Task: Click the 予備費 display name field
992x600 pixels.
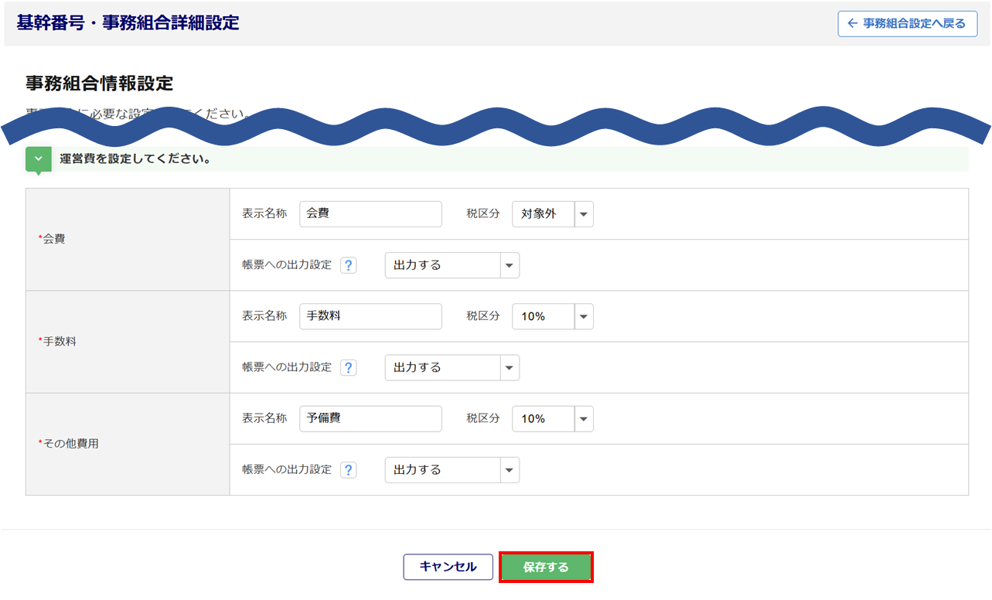Action: 370,418
